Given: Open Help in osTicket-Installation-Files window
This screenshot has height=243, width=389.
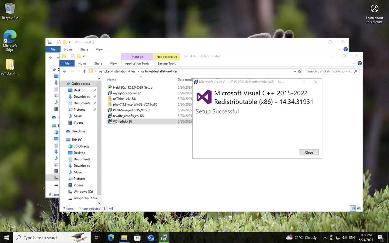Looking at the screenshot, I should coord(360,63).
